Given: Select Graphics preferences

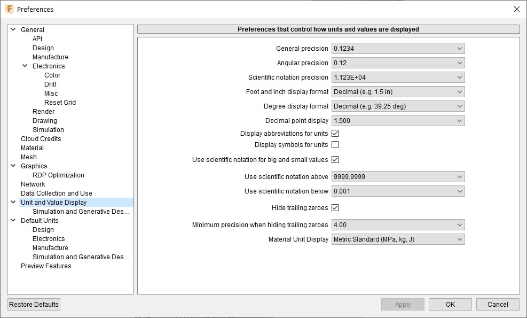Looking at the screenshot, I should click(34, 166).
